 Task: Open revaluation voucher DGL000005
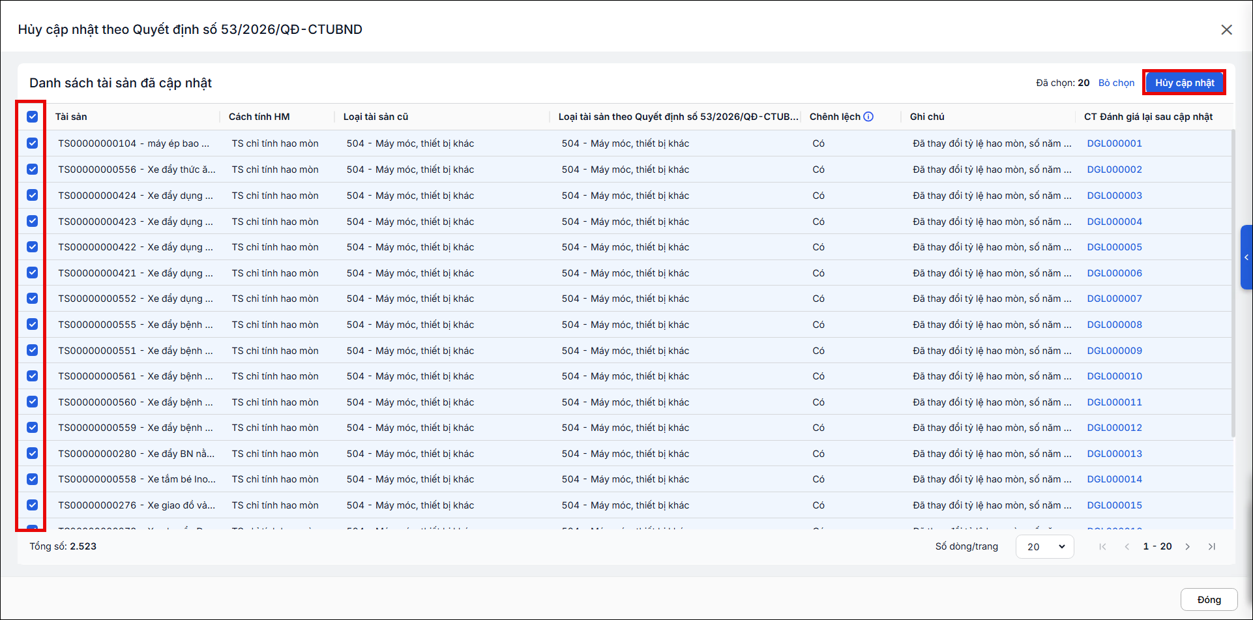(x=1114, y=247)
